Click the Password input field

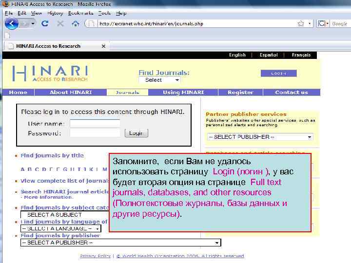pos(95,133)
